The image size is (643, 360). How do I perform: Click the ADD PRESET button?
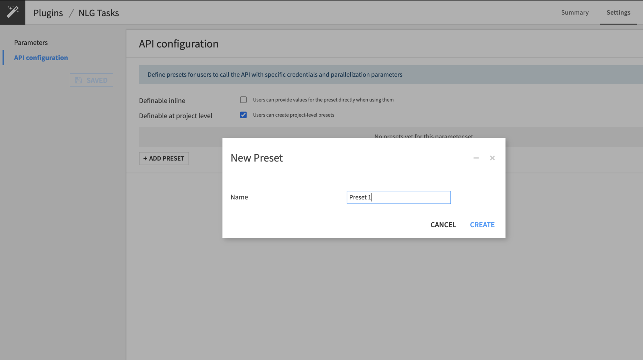click(x=164, y=158)
